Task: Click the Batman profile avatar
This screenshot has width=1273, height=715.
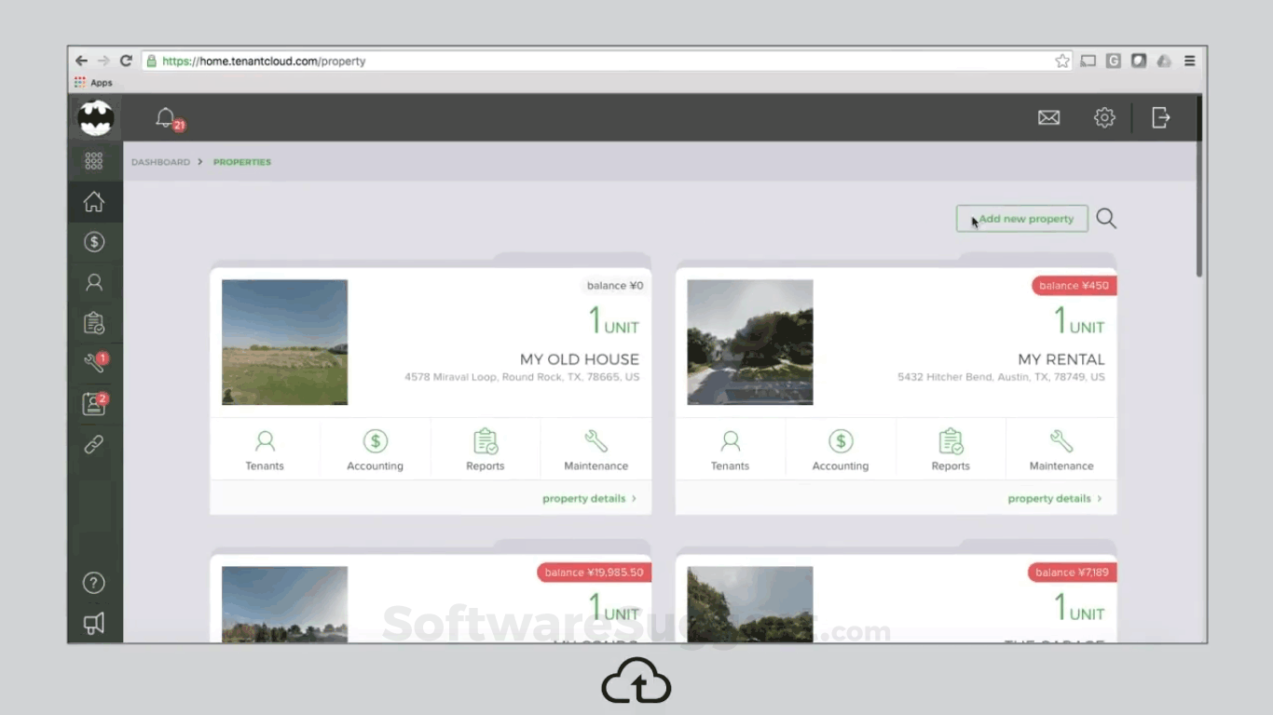Action: tap(95, 118)
